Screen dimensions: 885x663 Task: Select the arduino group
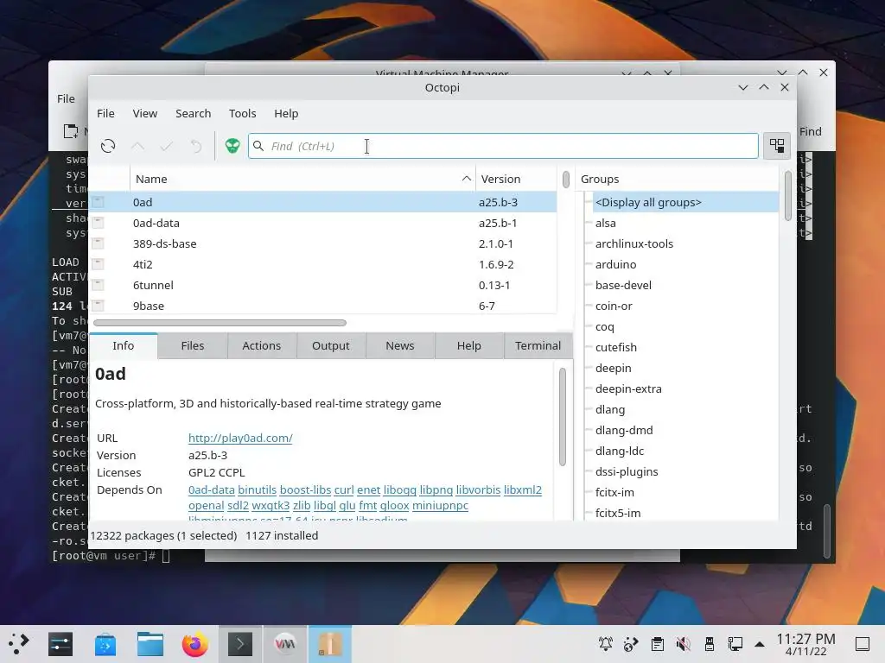615,264
